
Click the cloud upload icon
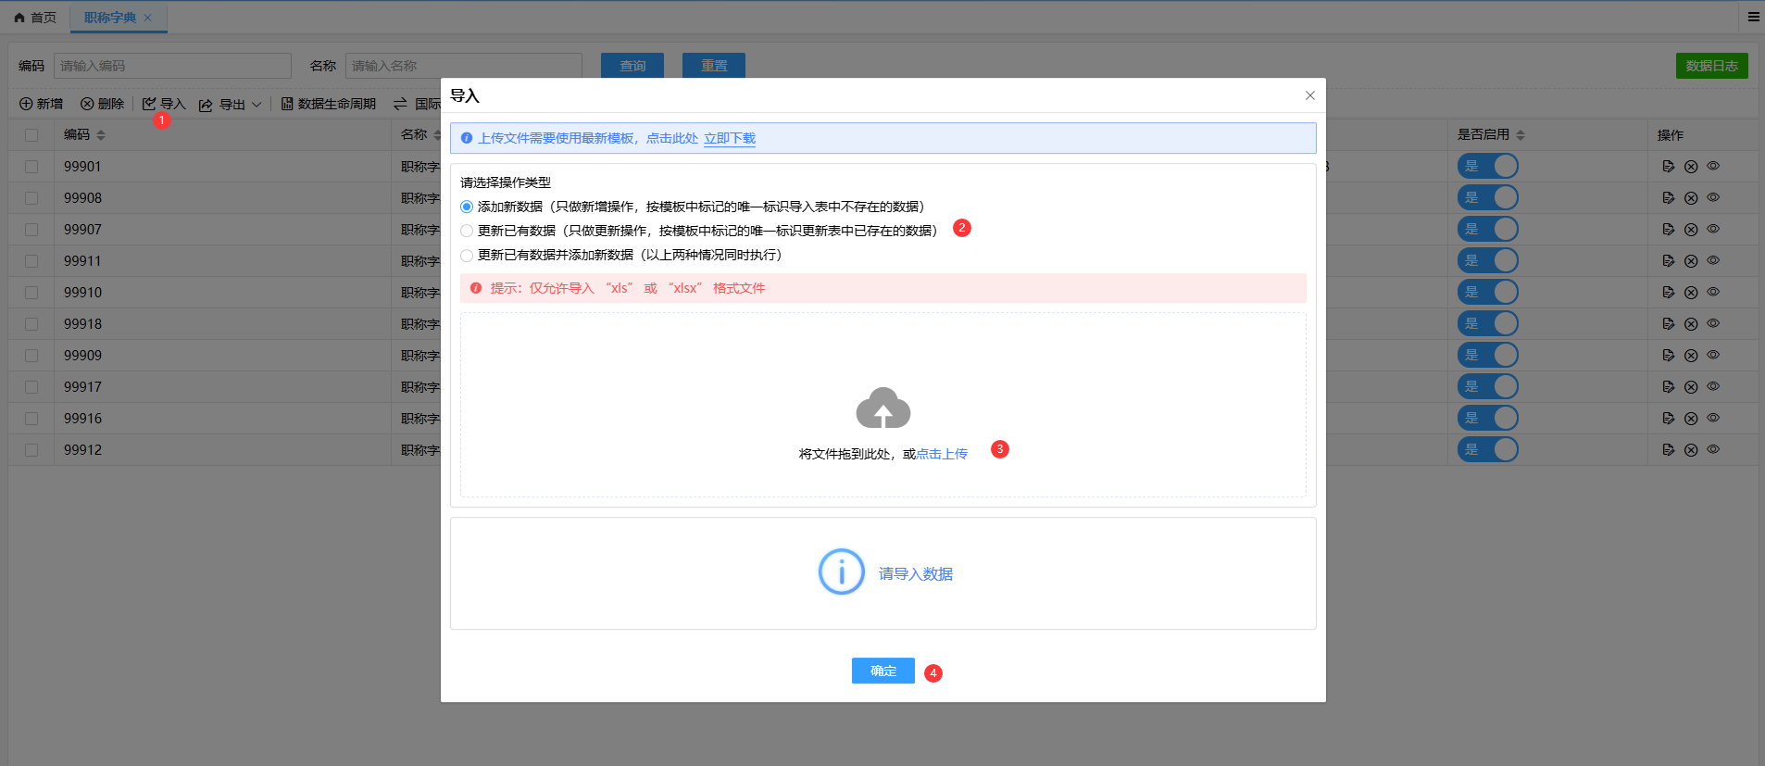coord(882,408)
